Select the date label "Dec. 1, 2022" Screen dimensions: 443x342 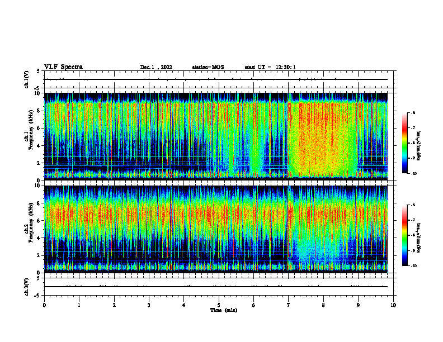click(x=156, y=67)
